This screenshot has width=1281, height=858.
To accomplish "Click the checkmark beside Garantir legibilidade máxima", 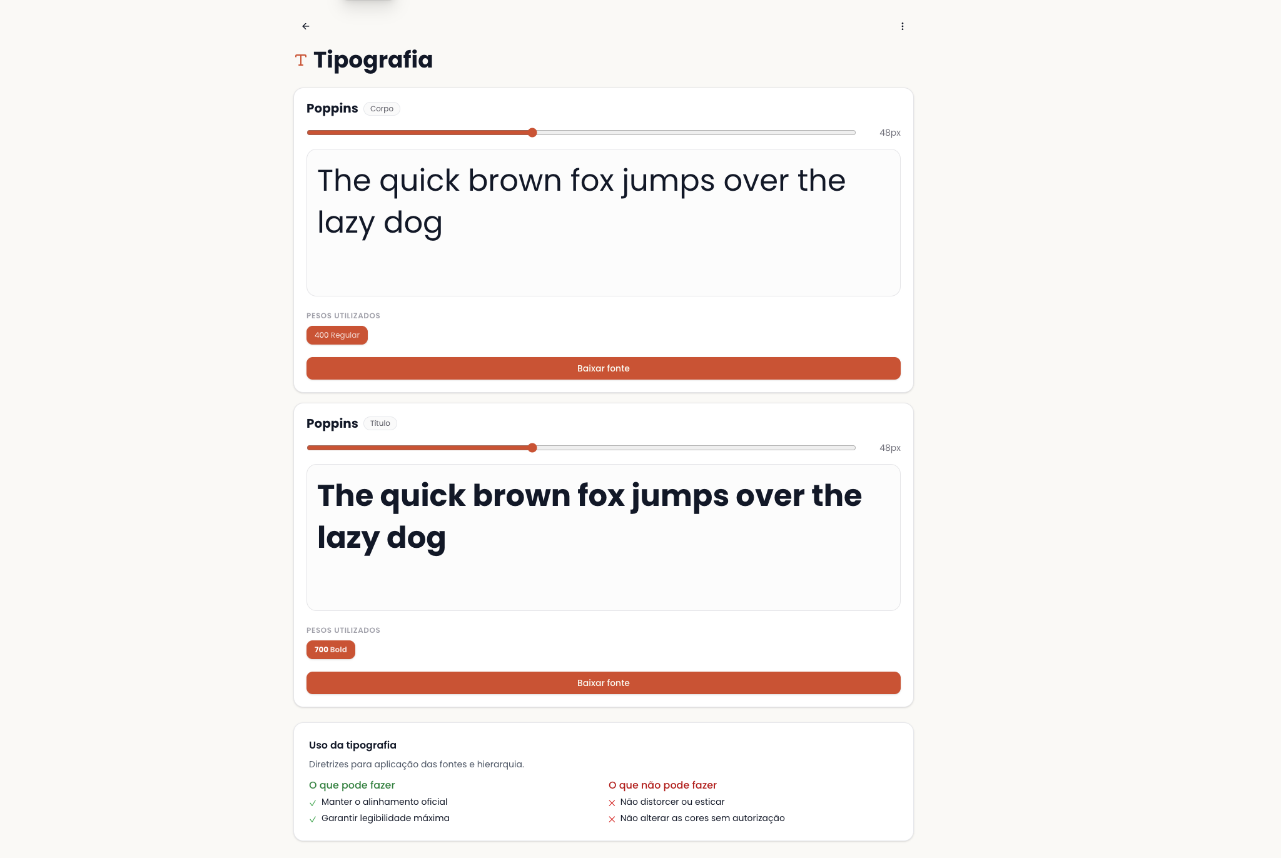I will tap(313, 819).
